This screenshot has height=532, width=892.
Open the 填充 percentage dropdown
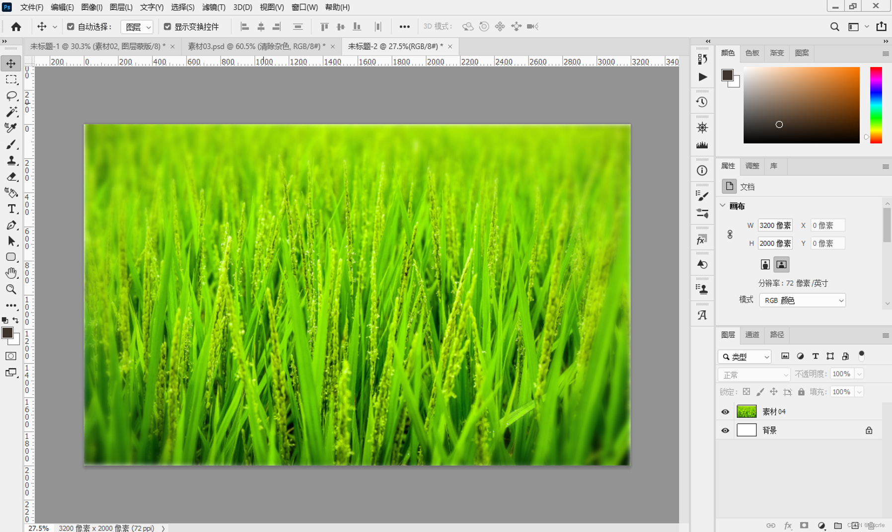859,392
